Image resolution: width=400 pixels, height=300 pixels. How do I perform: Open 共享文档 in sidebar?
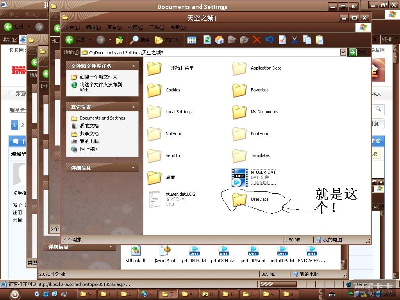(89, 134)
